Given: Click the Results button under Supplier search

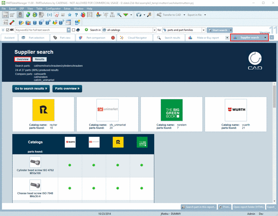Looking at the screenshot, I should pos(40,59).
